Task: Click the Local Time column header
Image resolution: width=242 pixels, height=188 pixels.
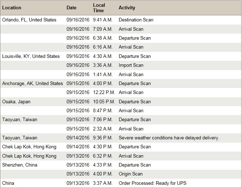Action: point(99,8)
